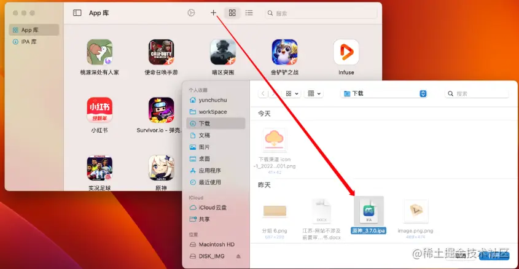
Task: Click the App 库 search field
Action: 321,14
